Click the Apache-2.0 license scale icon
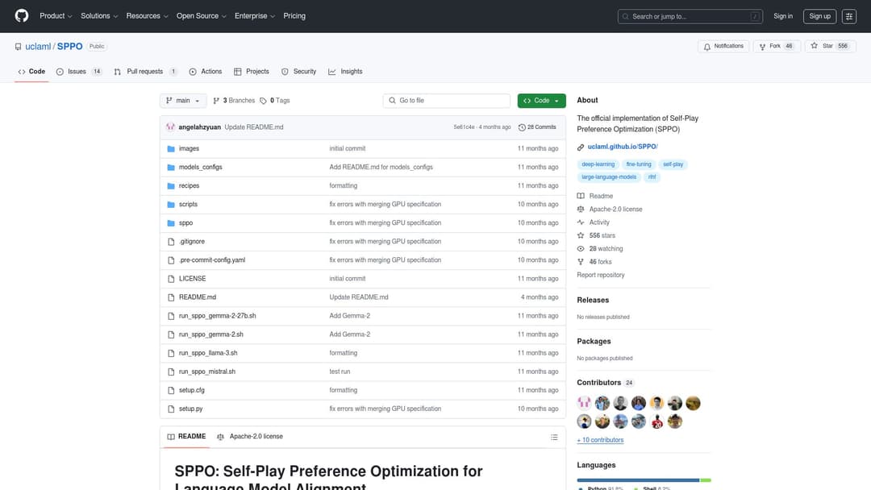Image resolution: width=871 pixels, height=490 pixels. pos(581,210)
